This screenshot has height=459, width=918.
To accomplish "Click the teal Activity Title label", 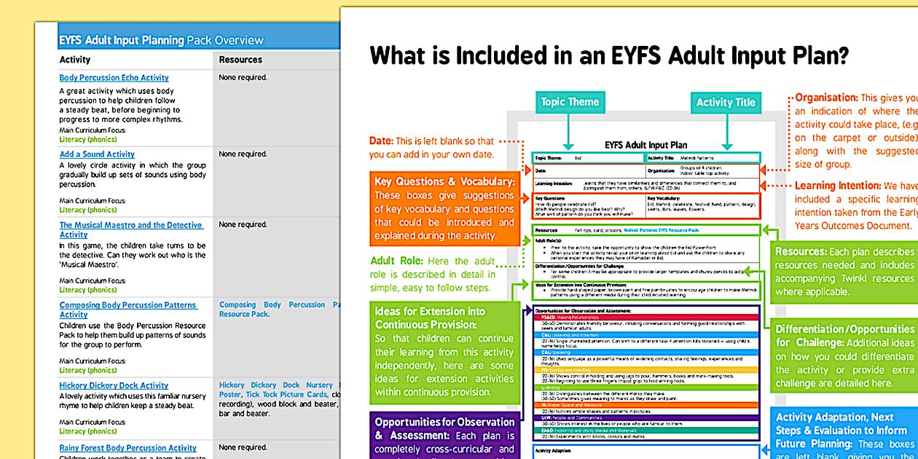I will [x=726, y=103].
